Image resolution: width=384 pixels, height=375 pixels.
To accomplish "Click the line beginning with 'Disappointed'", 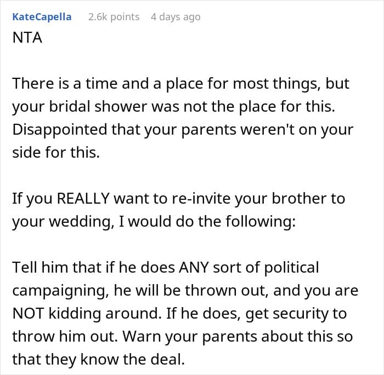I will click(x=182, y=130).
